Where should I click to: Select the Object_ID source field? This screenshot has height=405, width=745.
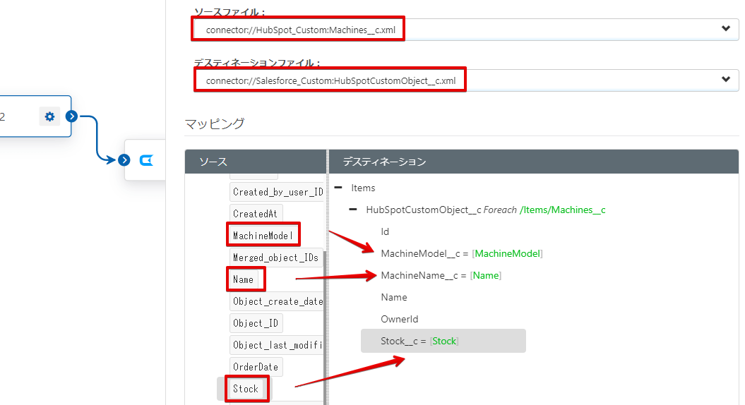pos(256,323)
